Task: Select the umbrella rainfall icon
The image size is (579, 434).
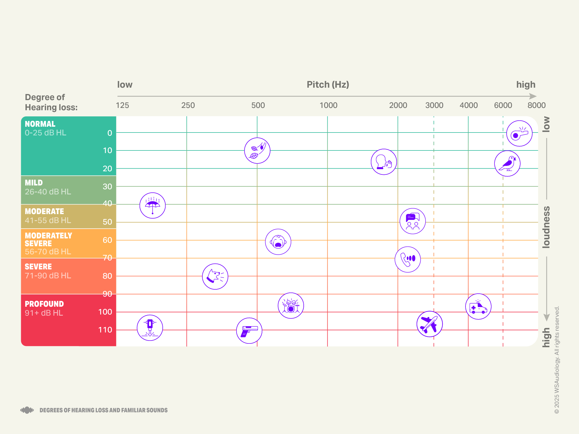Action: pos(153,205)
